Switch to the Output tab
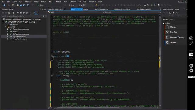The image size is (195, 110). tap(86, 9)
